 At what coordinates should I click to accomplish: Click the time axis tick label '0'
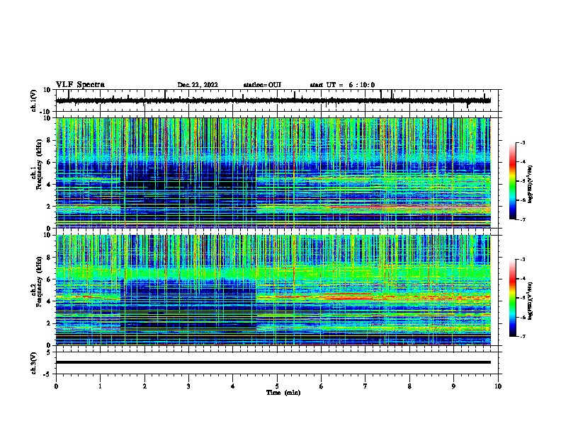tap(56, 386)
